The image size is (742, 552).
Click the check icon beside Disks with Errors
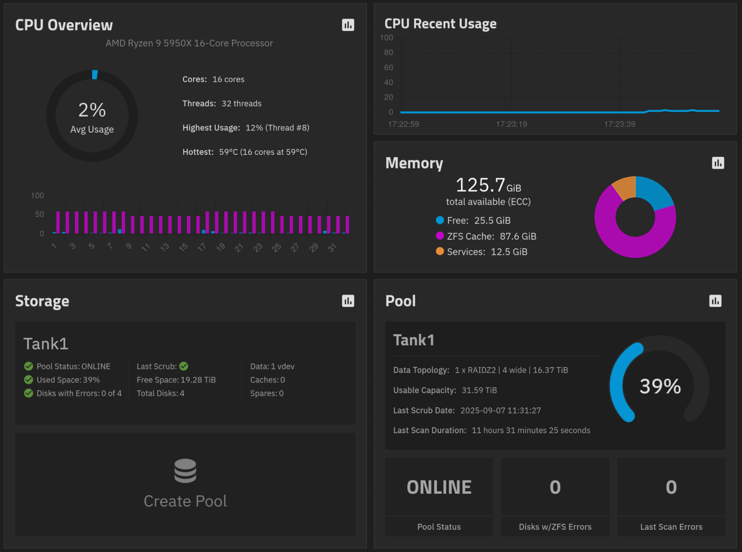click(28, 393)
